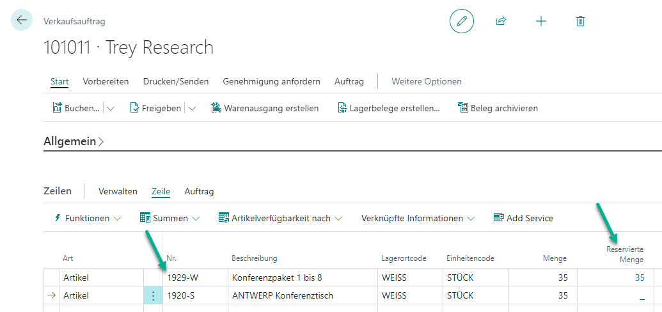The width and height of the screenshot is (662, 312).
Task: Expand the Funktionen menu
Action: point(88,218)
